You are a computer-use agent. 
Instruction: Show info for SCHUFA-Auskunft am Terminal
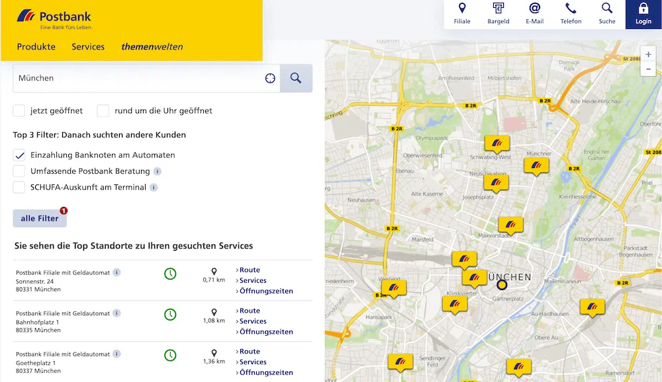click(x=154, y=187)
